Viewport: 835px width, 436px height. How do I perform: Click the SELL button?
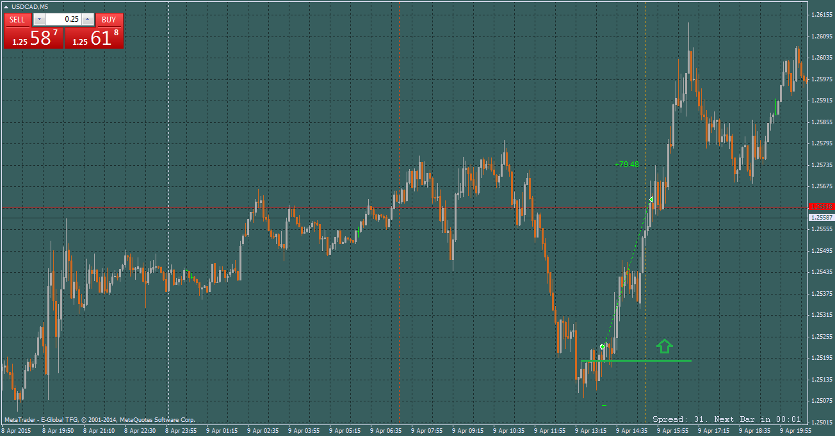point(17,19)
